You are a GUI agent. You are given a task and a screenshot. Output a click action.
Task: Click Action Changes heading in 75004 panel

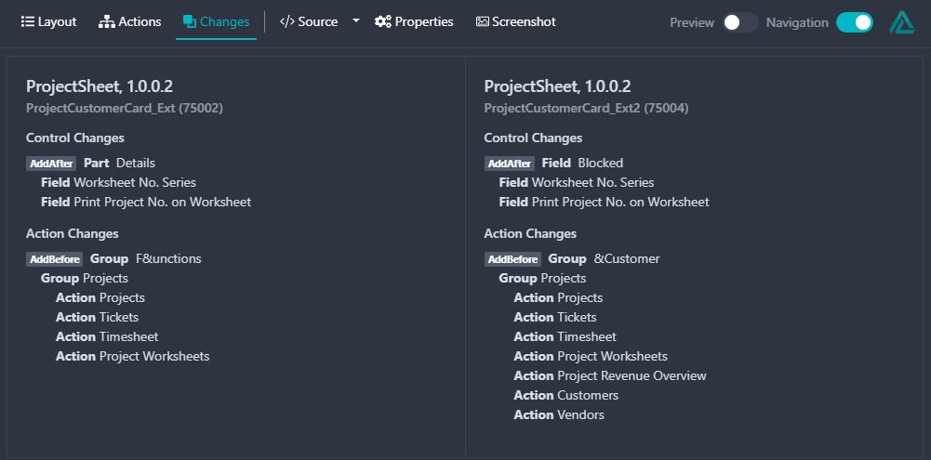click(530, 234)
